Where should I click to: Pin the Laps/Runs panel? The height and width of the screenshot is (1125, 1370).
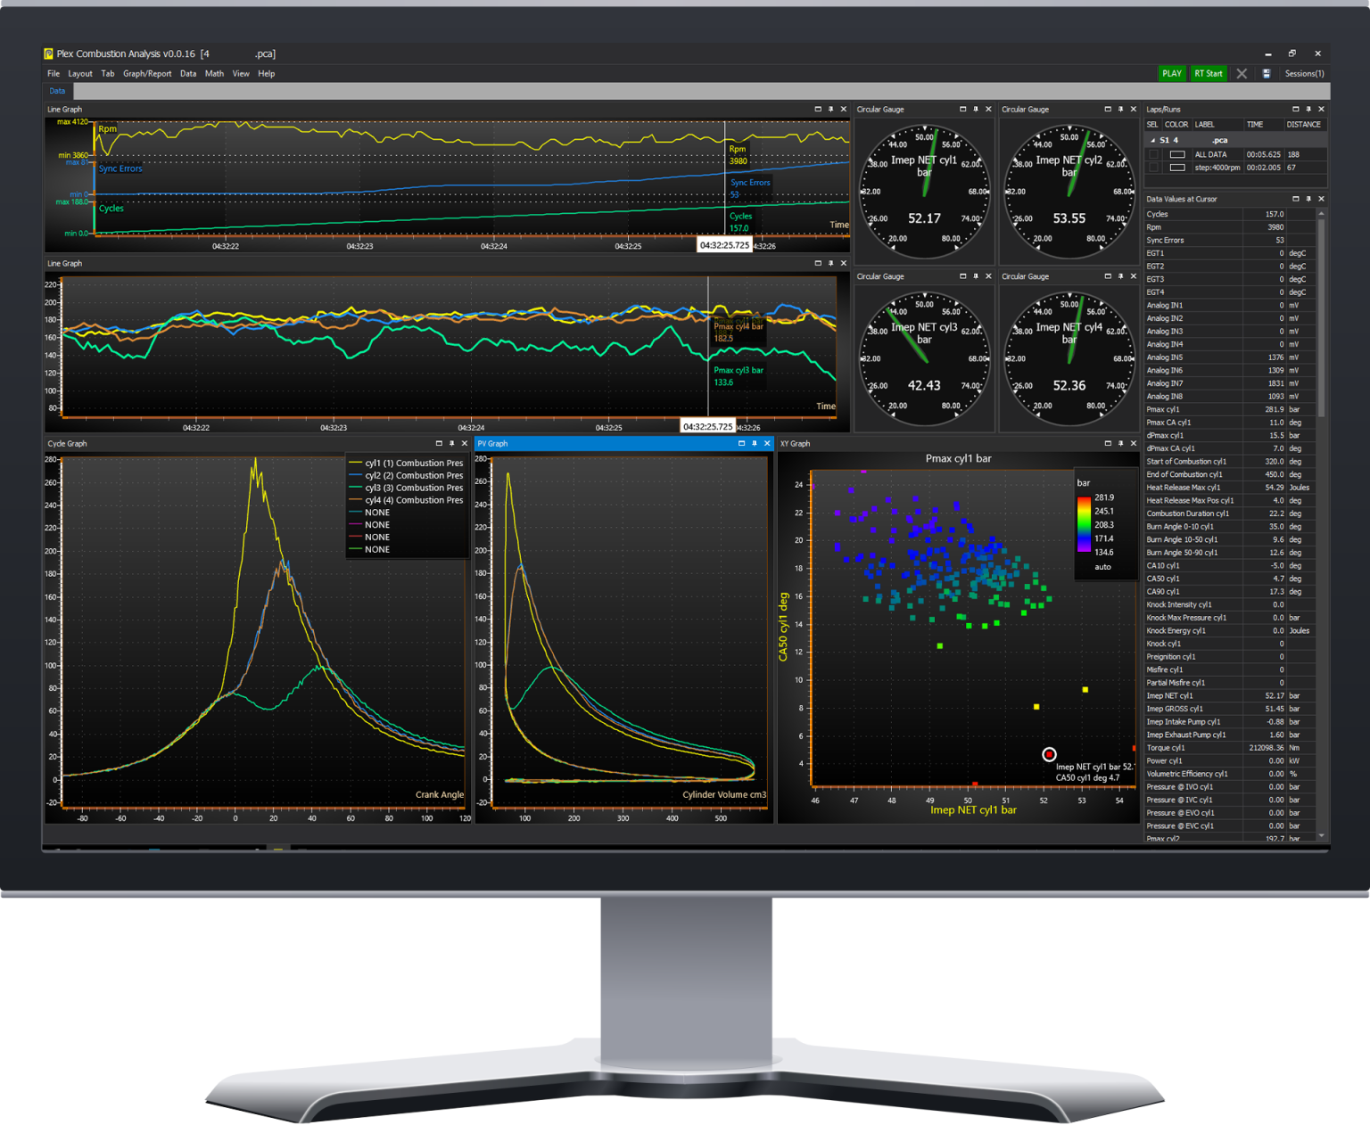(1308, 109)
